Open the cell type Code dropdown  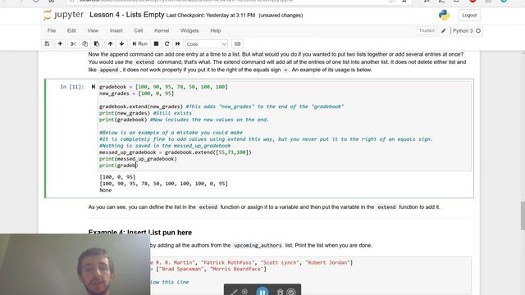[206, 44]
